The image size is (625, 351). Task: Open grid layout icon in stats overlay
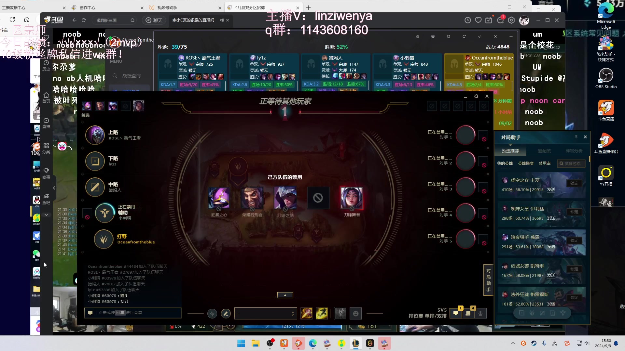417,36
